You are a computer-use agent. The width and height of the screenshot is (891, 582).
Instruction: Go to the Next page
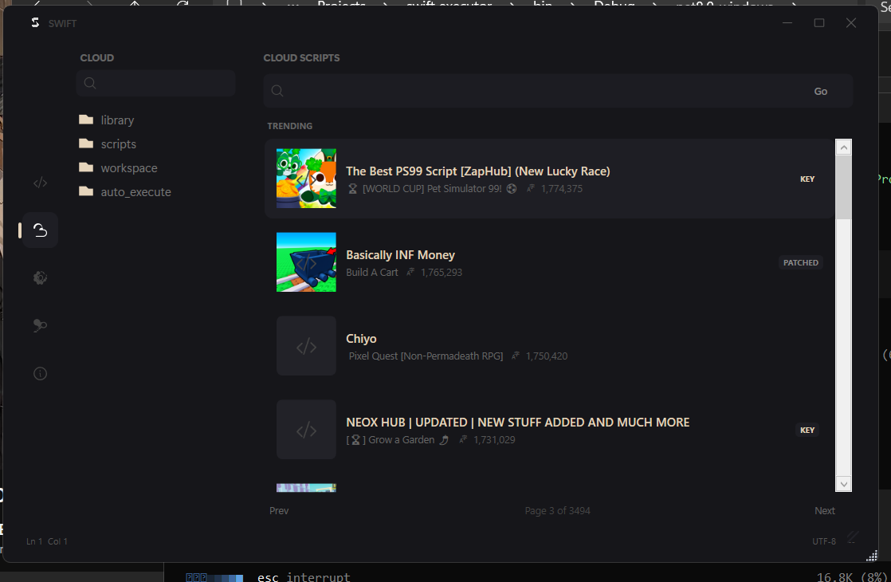[x=825, y=510]
